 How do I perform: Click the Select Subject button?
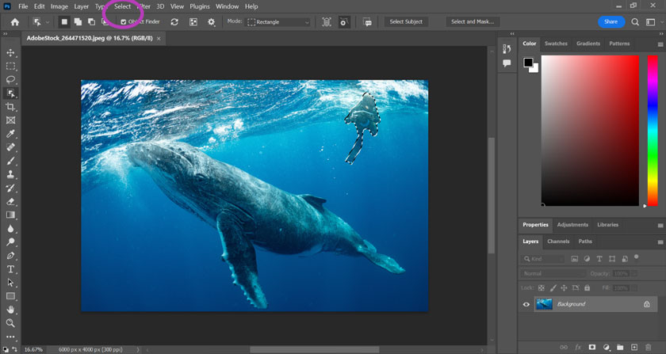[x=406, y=21]
